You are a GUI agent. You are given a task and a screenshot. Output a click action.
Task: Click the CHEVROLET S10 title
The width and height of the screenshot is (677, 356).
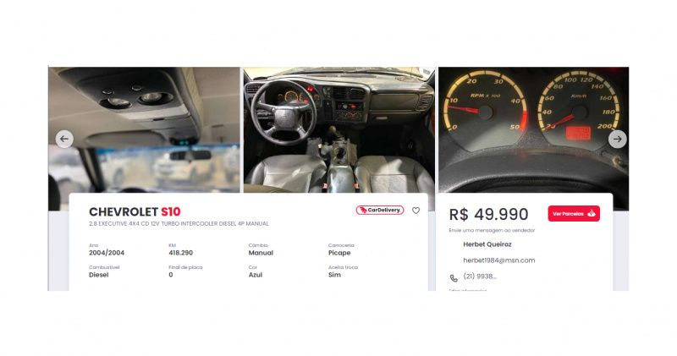point(135,212)
